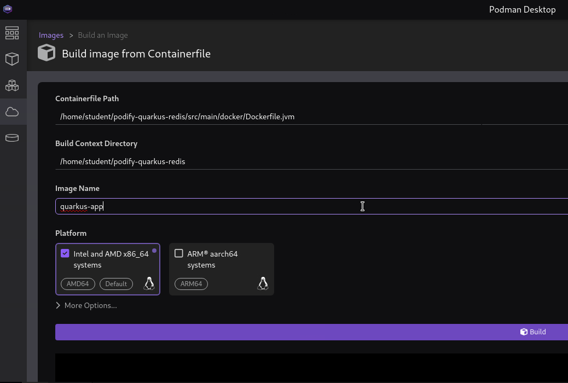The width and height of the screenshot is (568, 383).
Task: Click the Build Context Directory field
Action: [x=311, y=161]
